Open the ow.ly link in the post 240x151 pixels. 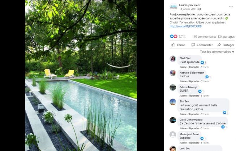pyautogui.click(x=185, y=26)
